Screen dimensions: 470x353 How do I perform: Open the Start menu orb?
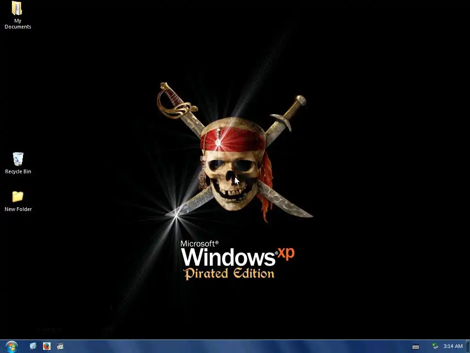click(x=11, y=347)
